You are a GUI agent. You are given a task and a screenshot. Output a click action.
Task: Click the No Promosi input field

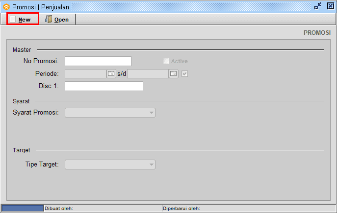(x=98, y=61)
